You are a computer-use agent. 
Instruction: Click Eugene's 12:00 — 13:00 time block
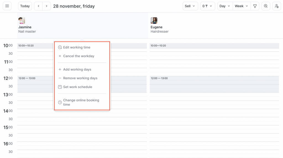point(214,84)
